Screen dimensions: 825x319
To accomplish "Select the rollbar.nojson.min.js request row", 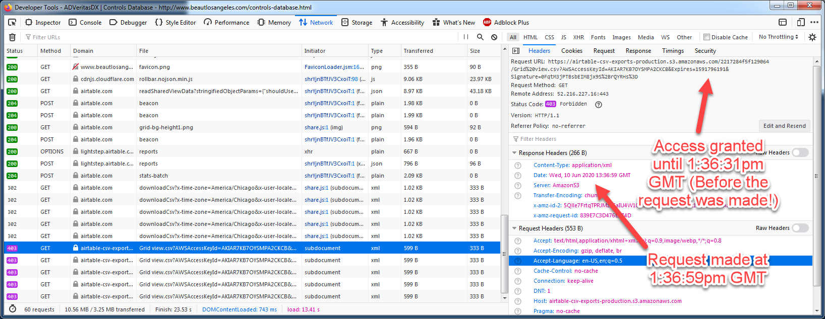I will click(252, 79).
